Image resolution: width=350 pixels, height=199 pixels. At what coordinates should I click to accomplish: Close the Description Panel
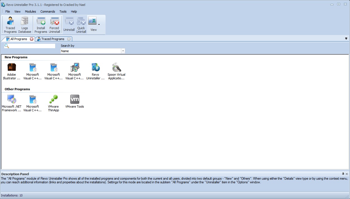click(x=347, y=174)
